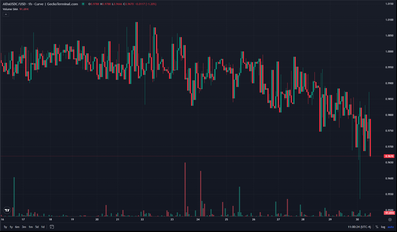397x232 pixels.
Task: Click the 91.69K volume label on axis
Action: (389, 212)
